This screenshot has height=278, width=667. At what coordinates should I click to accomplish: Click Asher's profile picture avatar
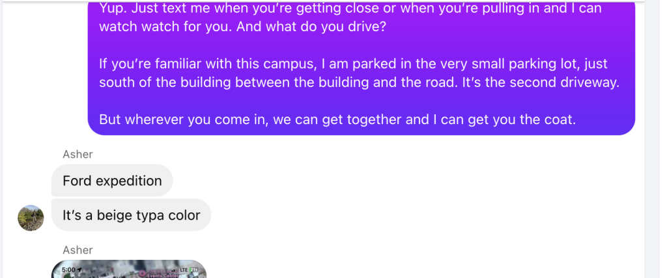click(x=31, y=218)
